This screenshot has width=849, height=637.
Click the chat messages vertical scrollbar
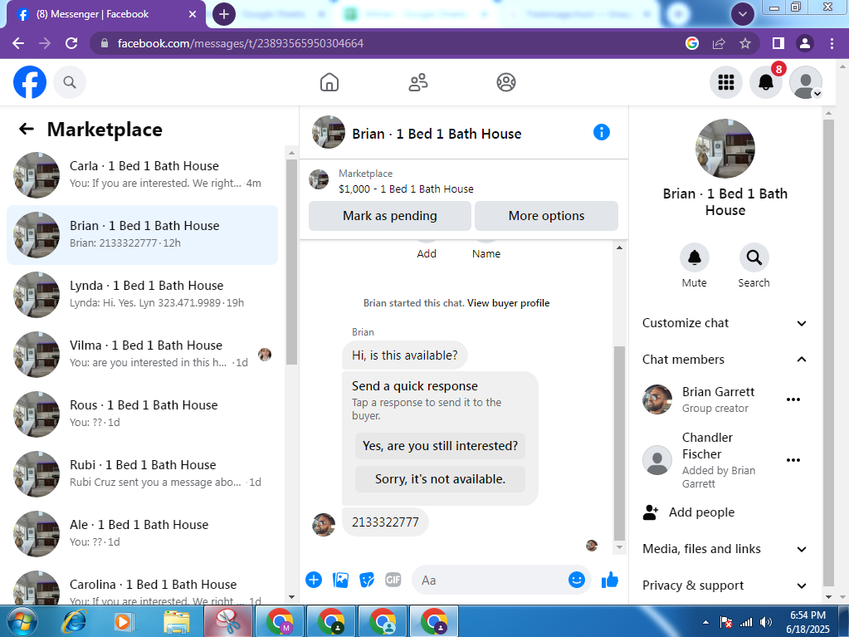(619, 442)
